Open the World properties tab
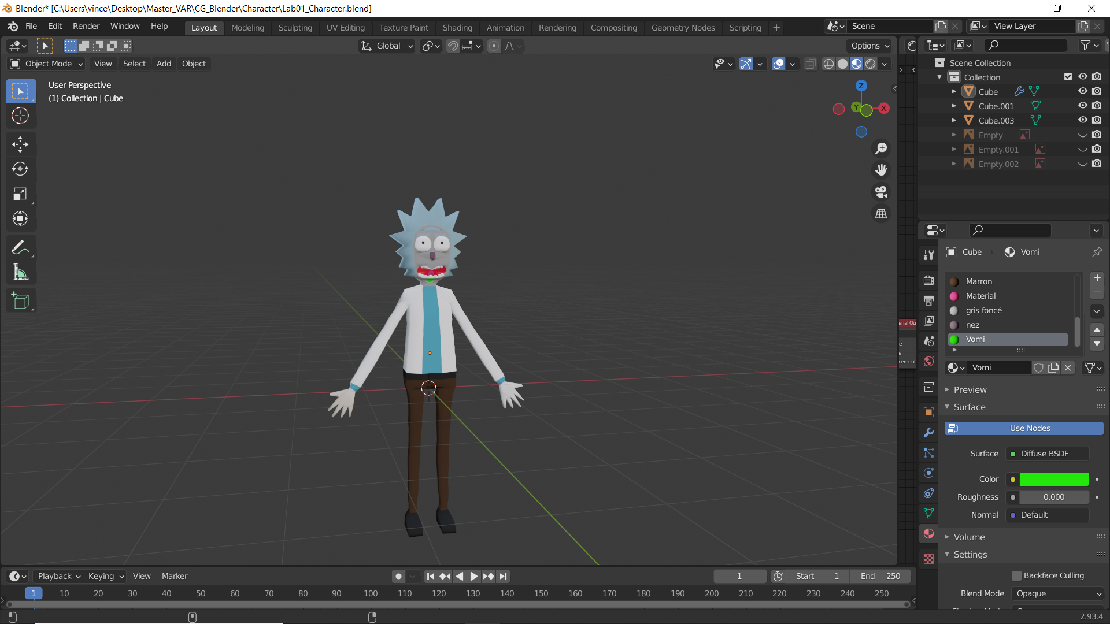Image resolution: width=1110 pixels, height=624 pixels. click(x=928, y=362)
